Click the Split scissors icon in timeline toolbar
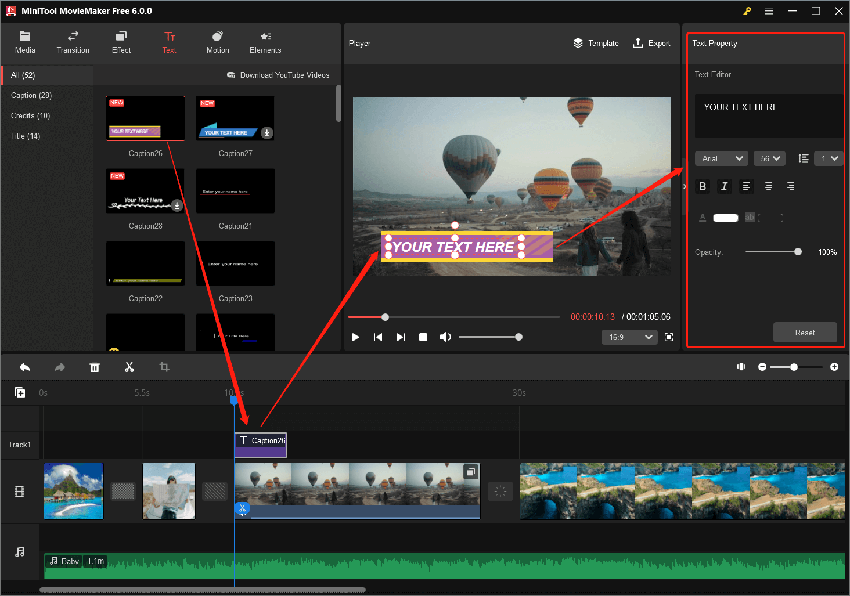Viewport: 850px width, 596px height. pos(129,367)
